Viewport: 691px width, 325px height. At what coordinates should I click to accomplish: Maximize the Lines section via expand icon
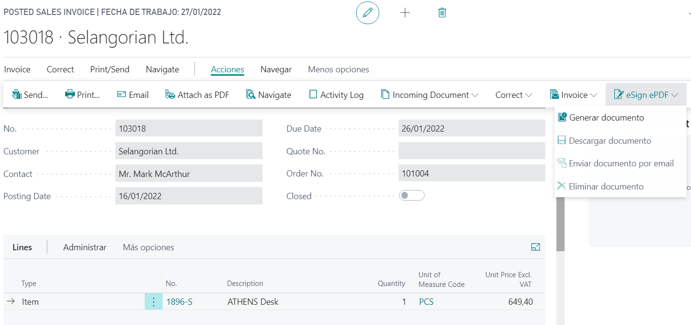(x=535, y=247)
